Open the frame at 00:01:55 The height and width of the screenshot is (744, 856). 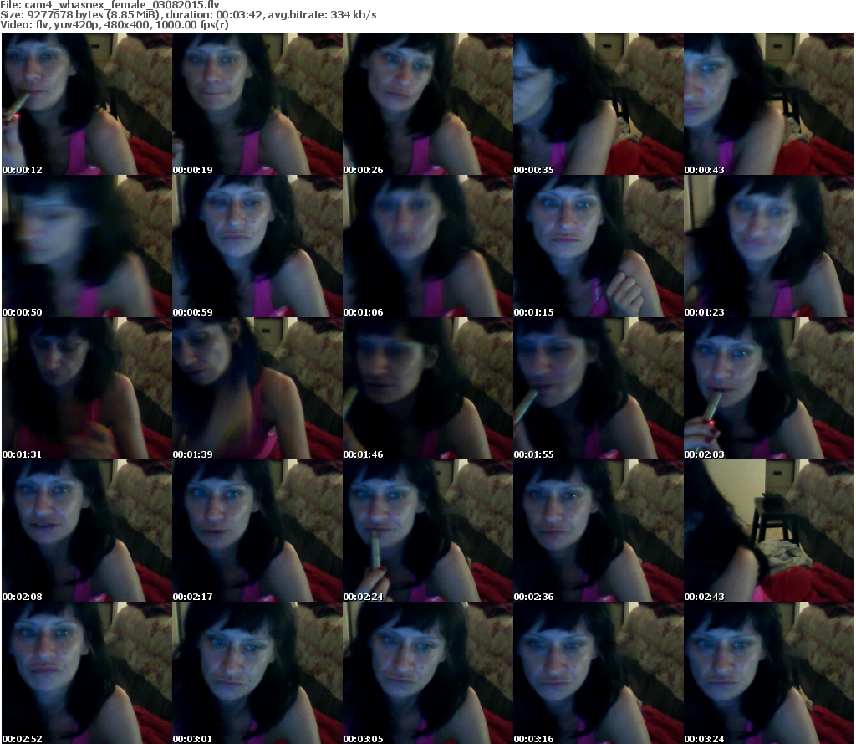pos(598,388)
